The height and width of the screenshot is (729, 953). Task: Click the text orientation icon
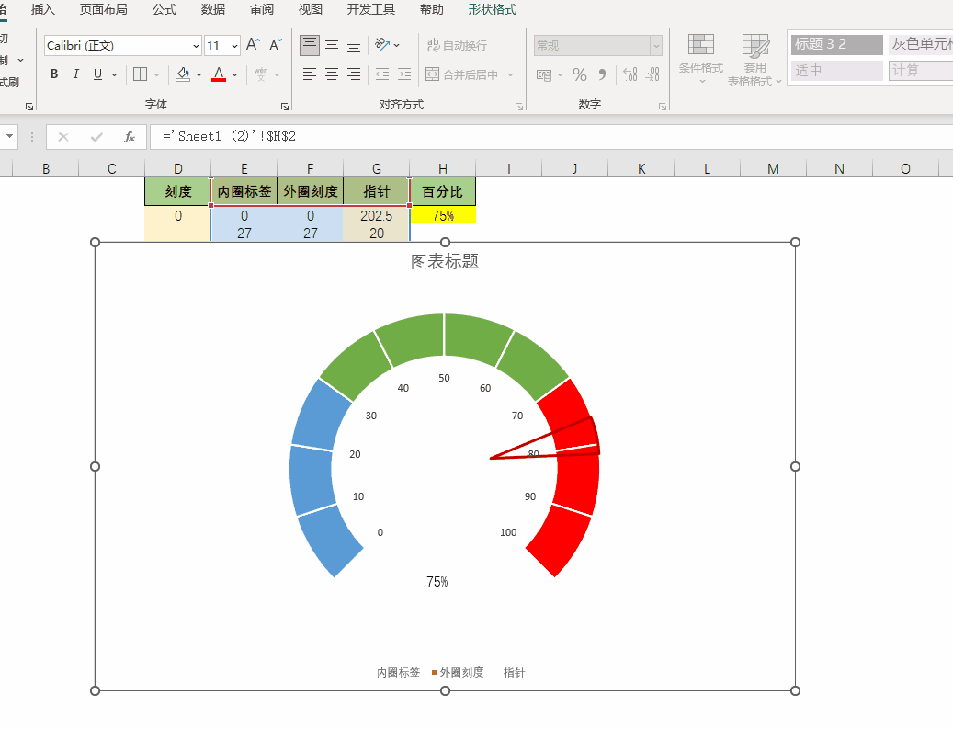coord(383,45)
